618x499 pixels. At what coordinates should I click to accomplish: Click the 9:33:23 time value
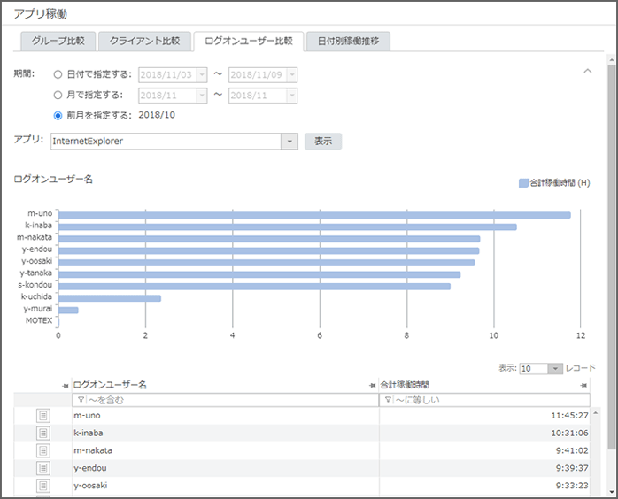coord(572,486)
